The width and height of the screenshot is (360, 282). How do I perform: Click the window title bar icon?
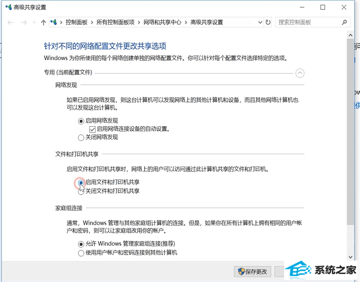tap(9, 7)
